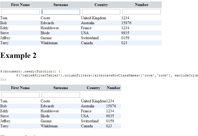The image size is (198, 136).
Task: Click the Example 2 heading
Action: (x=19, y=55)
